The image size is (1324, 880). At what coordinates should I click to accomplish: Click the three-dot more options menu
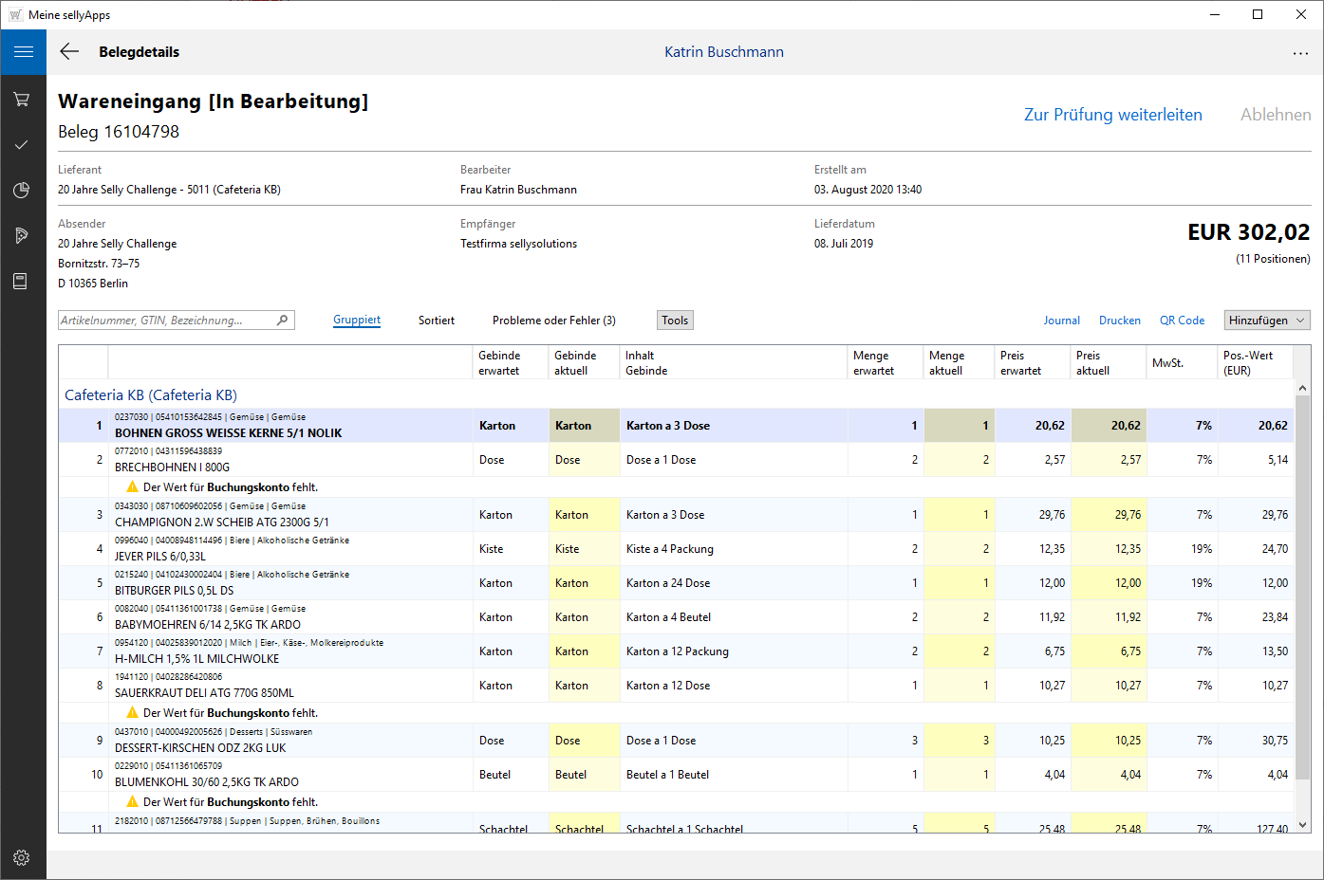pyautogui.click(x=1300, y=53)
